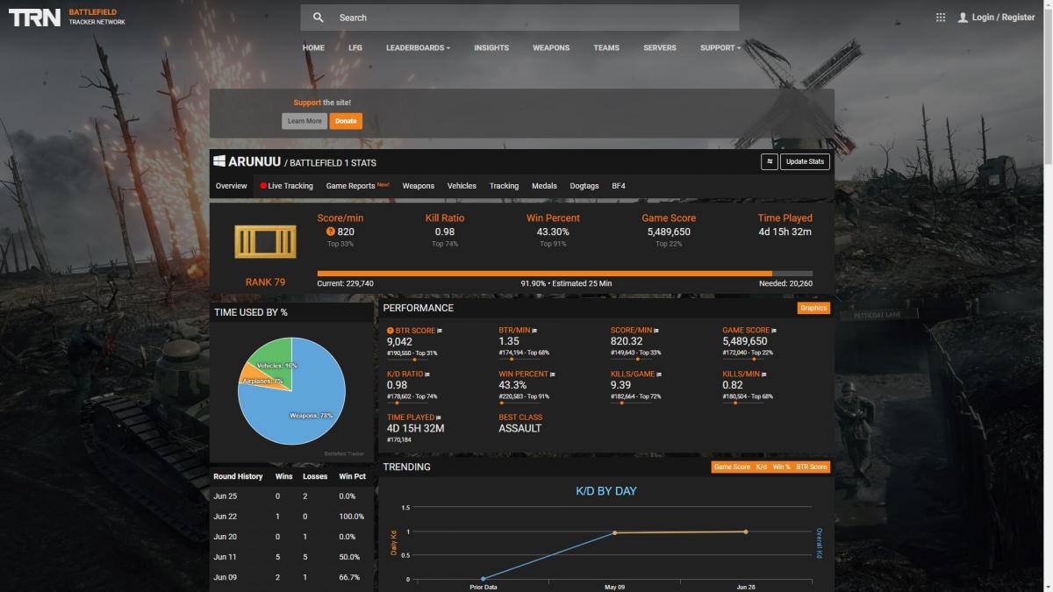Open the Support dropdown menu

(x=720, y=47)
